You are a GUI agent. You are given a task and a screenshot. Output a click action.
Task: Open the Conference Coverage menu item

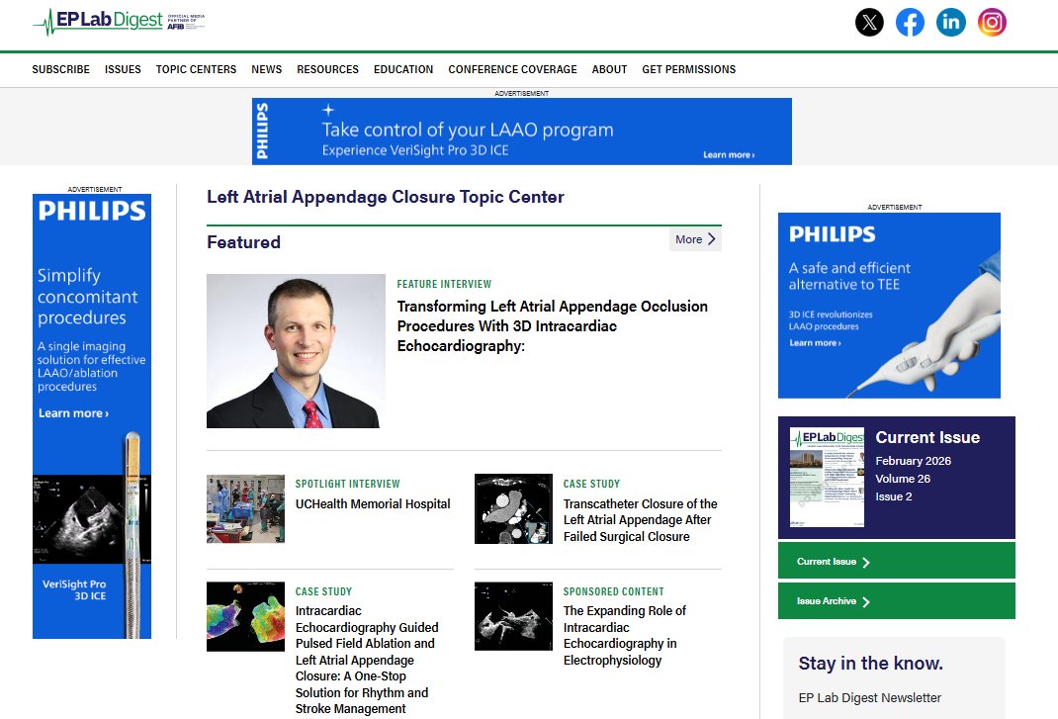point(513,69)
